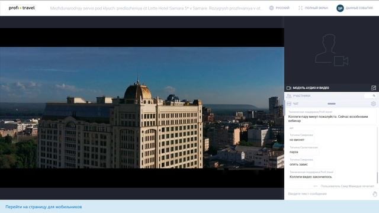Click the chat vertical scrollbar
The image size is (379, 213).
click(x=377, y=177)
